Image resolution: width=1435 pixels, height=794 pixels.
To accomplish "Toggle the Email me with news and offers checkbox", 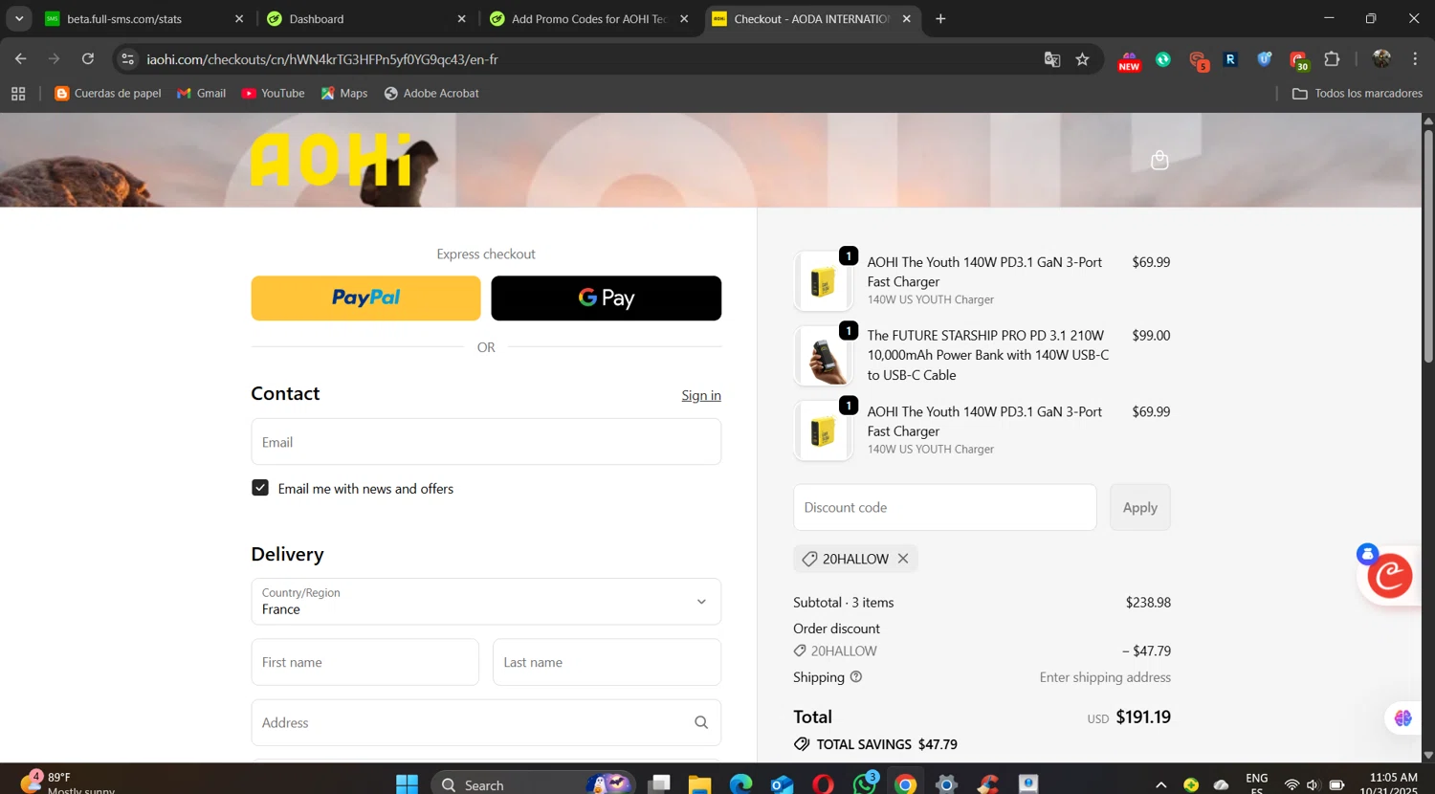I will click(260, 488).
